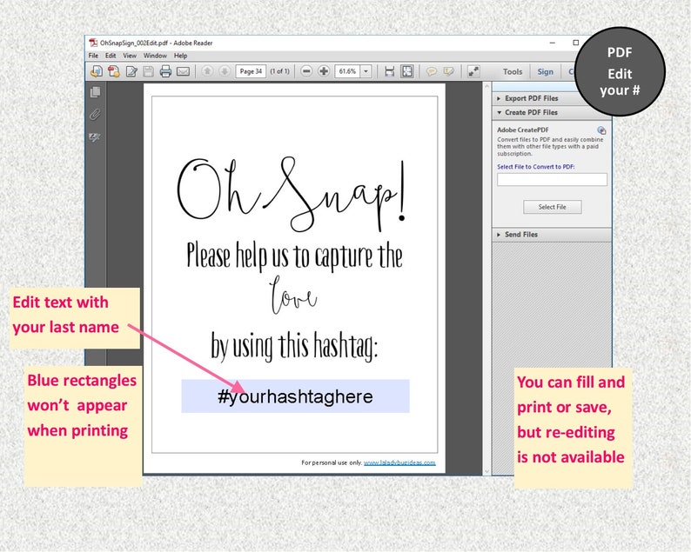Screen dimensions: 691x552
Task: Open the signatures sidebar panel icon
Action: pos(95,137)
